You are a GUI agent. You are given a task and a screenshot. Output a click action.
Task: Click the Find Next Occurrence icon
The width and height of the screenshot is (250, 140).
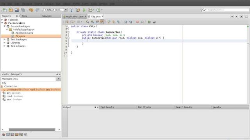click(97, 22)
